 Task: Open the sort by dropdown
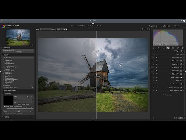[61, 29]
